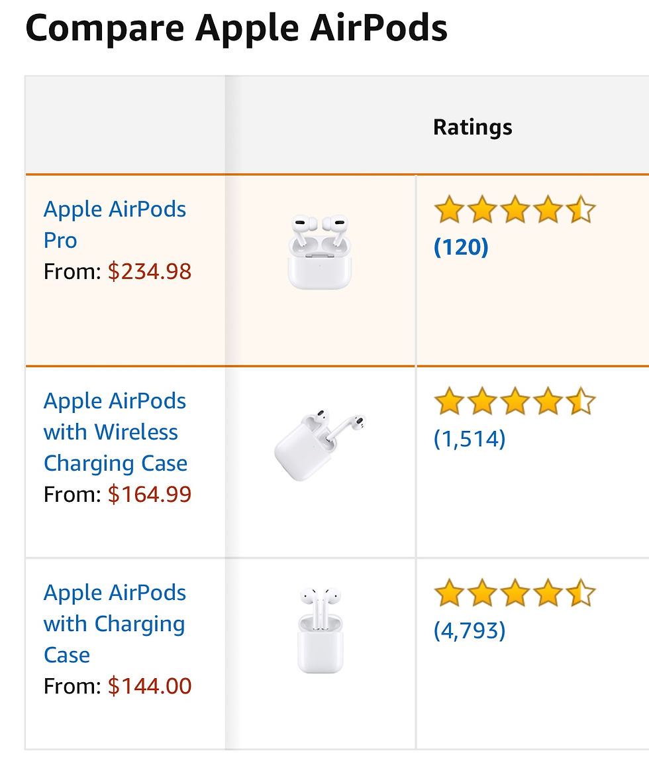Open the (120) reviews link

tap(461, 247)
